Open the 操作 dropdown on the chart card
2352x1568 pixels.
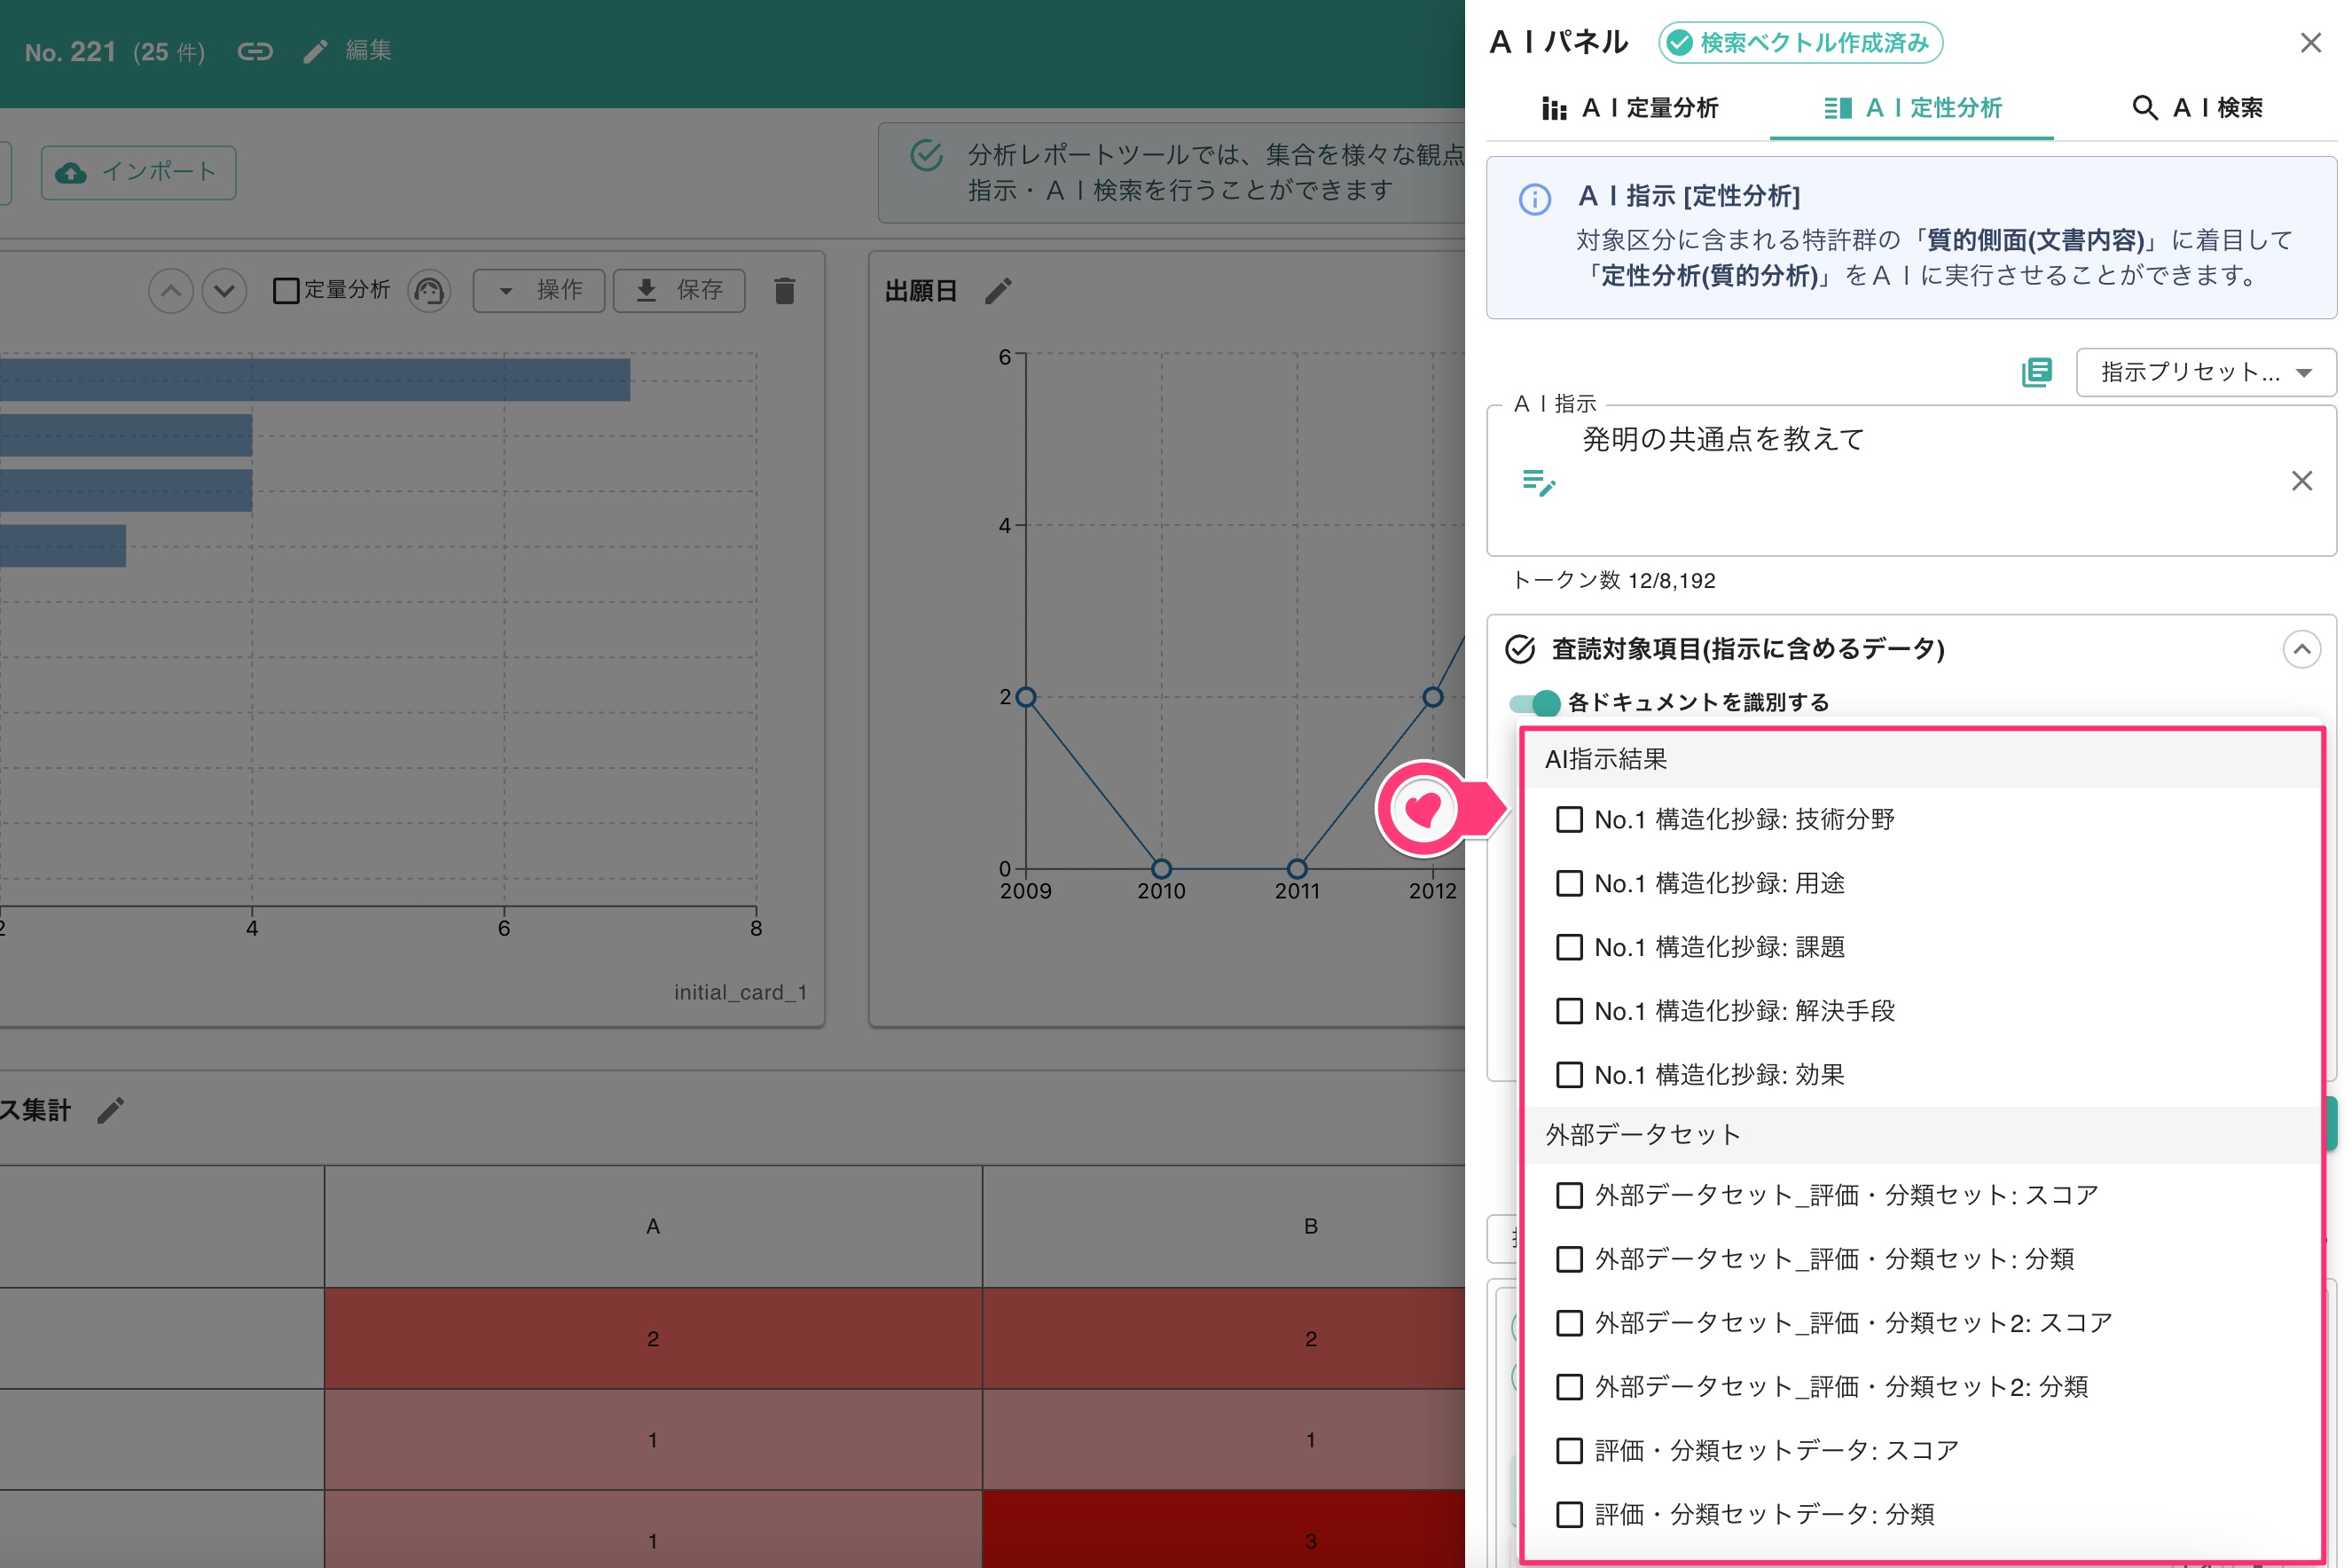pos(539,291)
